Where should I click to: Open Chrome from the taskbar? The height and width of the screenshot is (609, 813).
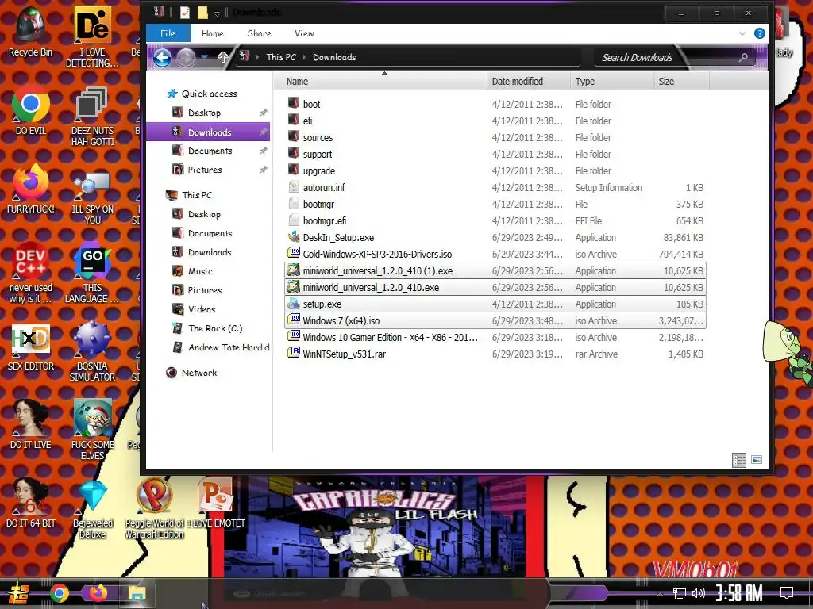pos(60,593)
